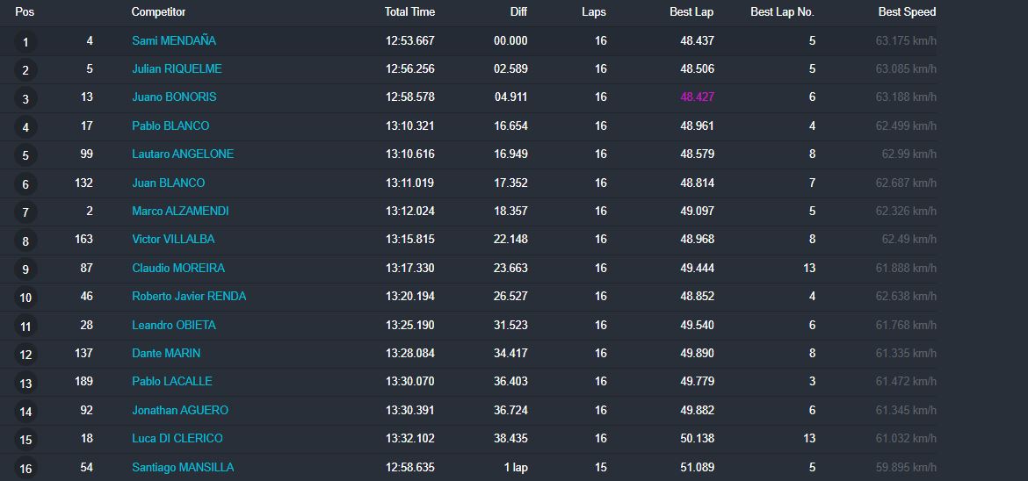
Task: Click position 16 circular badge
Action: (x=25, y=469)
